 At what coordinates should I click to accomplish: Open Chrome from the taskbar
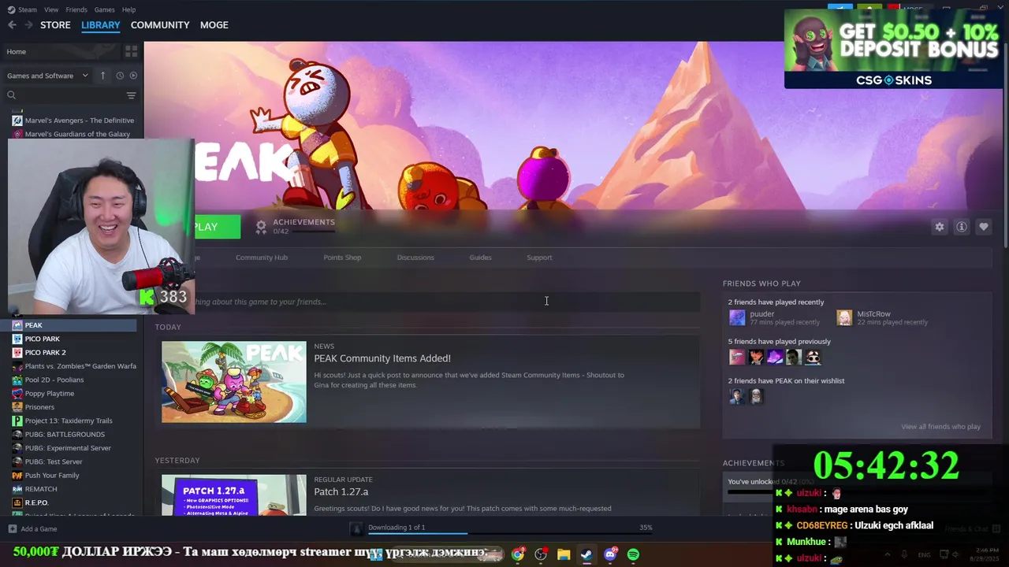point(518,554)
